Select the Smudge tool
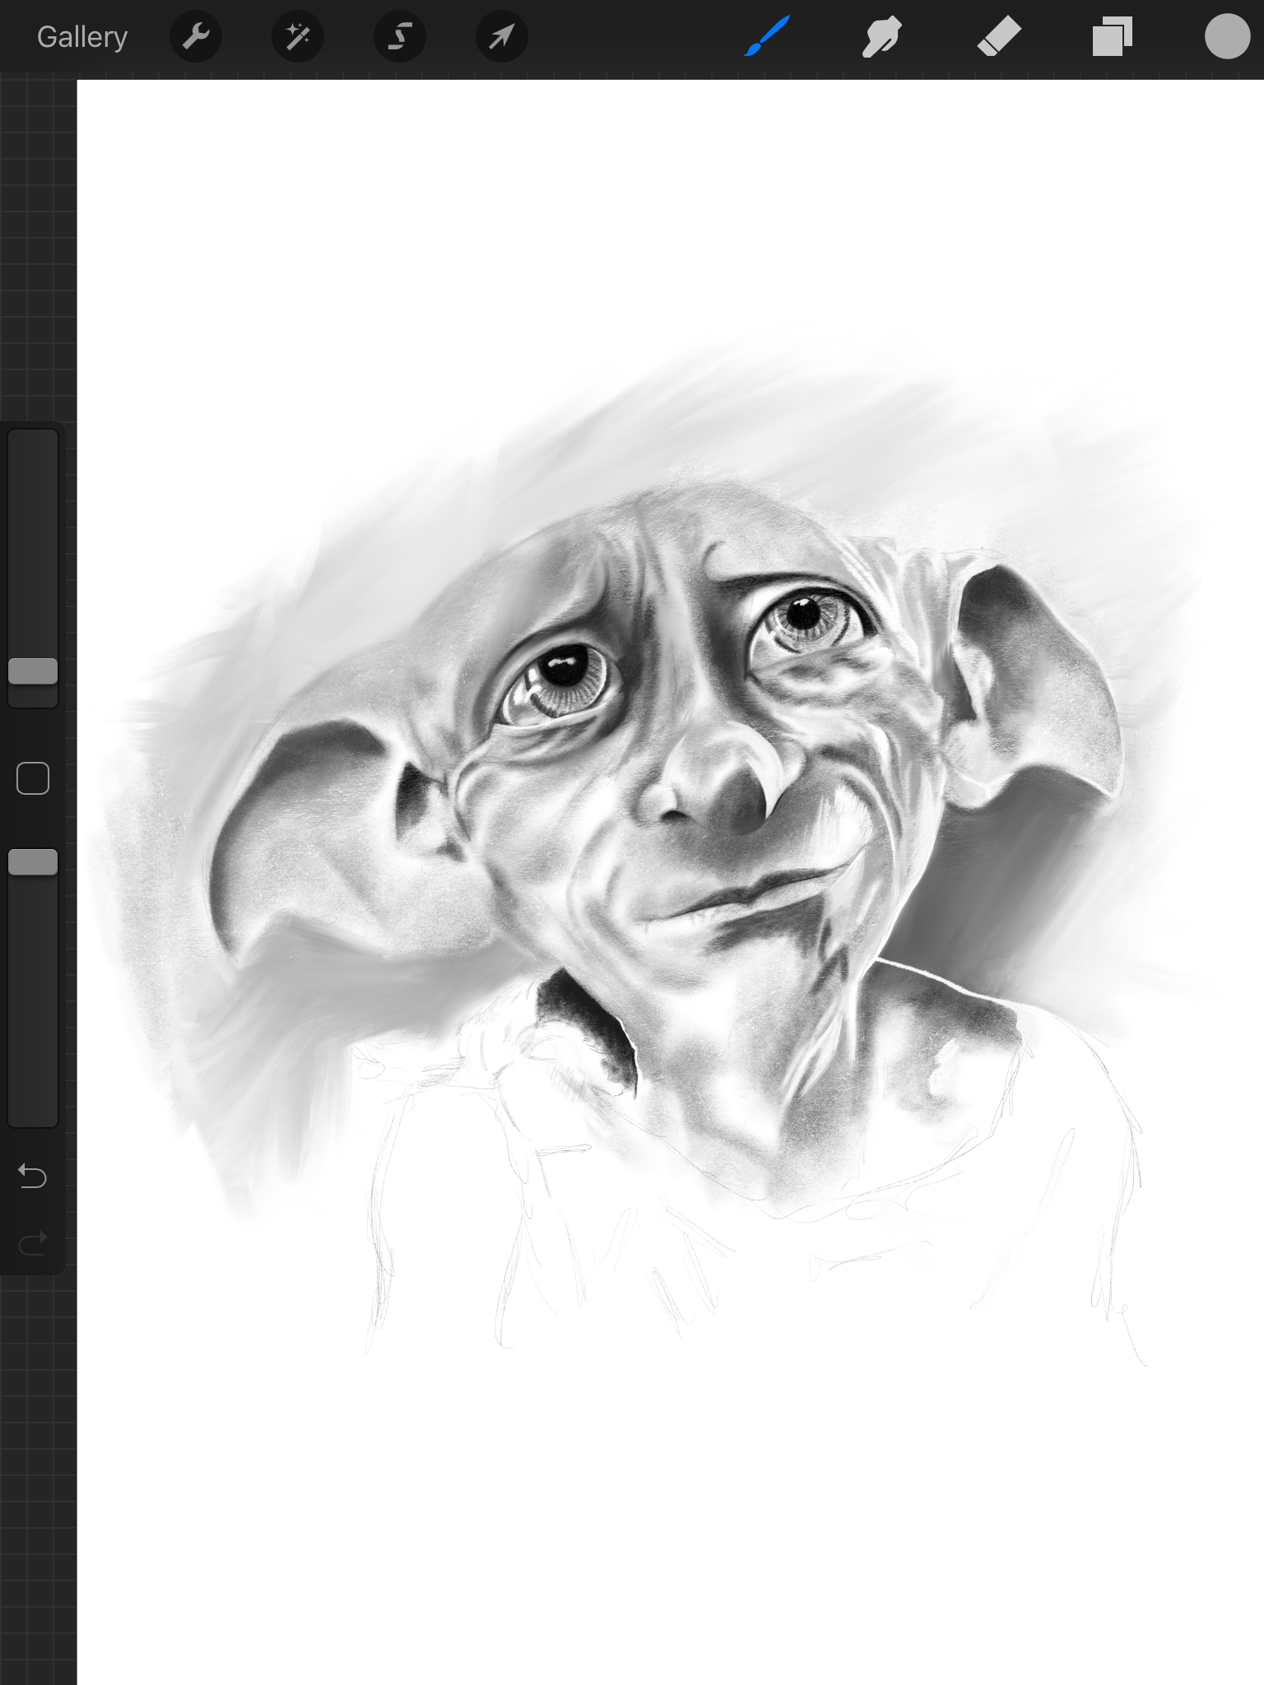This screenshot has height=1685, width=1264. tap(881, 37)
